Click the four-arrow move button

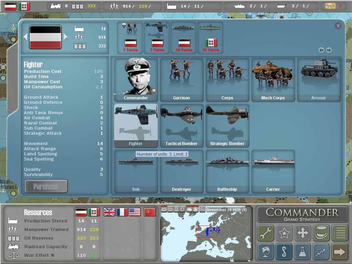pyautogui.click(x=302, y=233)
